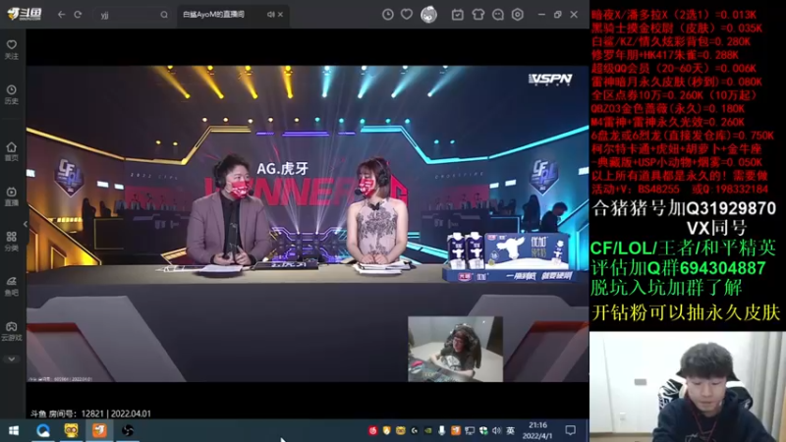Screen dimensions: 786x442
Task: Click the NVIDIA tray icon
Action: 428,430
